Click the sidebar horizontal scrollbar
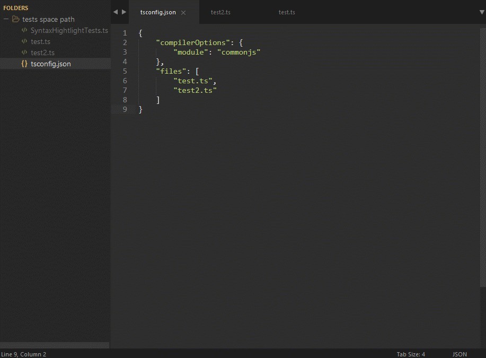The image size is (486, 358). coord(55,345)
